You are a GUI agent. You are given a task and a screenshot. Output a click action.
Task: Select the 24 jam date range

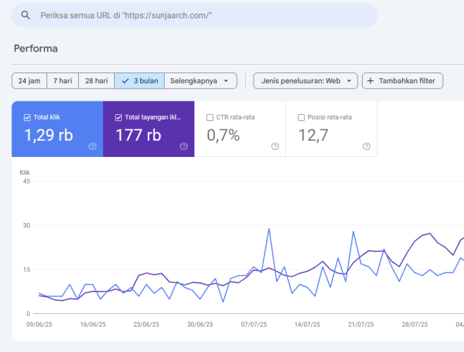(30, 81)
